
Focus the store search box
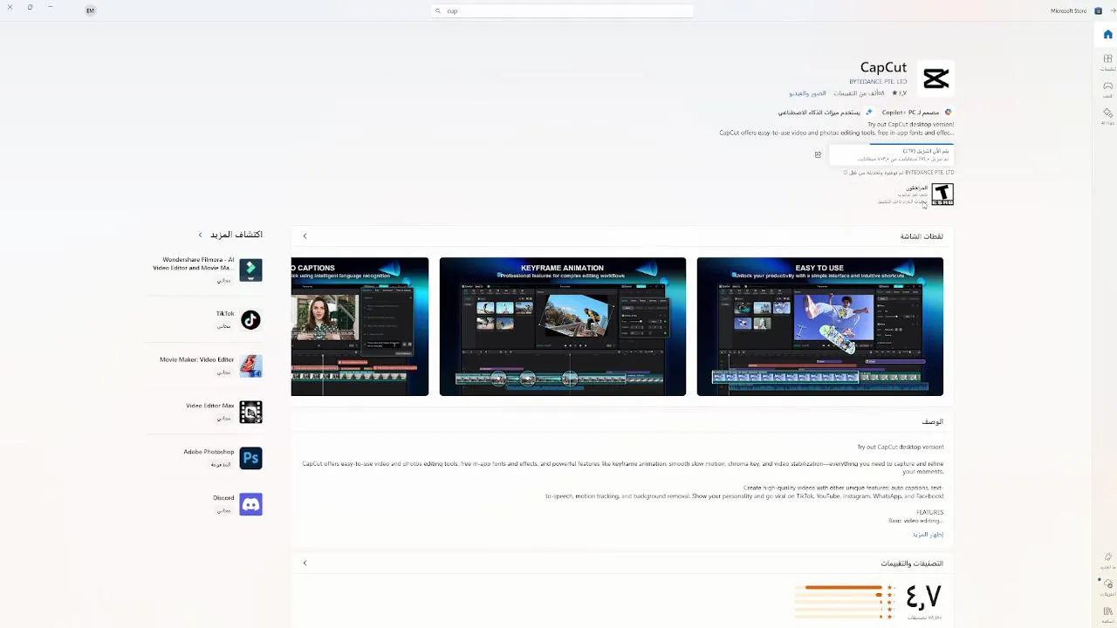[x=562, y=10]
